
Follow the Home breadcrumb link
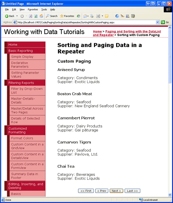97,31
